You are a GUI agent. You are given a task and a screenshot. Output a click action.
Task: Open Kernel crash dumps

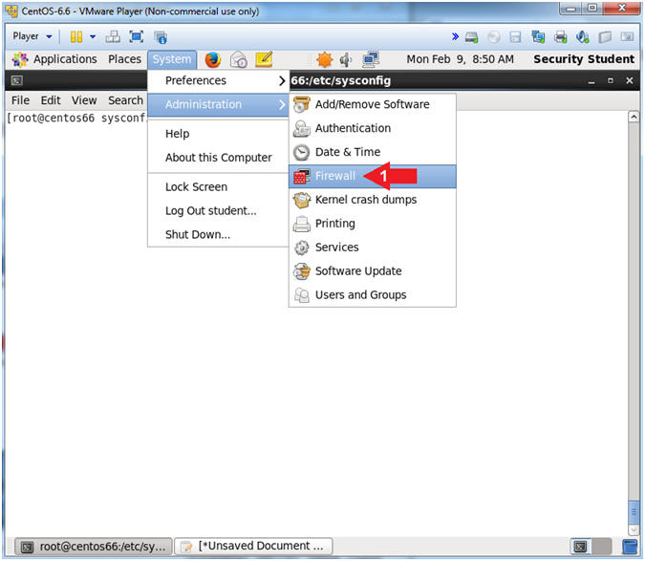point(373,200)
